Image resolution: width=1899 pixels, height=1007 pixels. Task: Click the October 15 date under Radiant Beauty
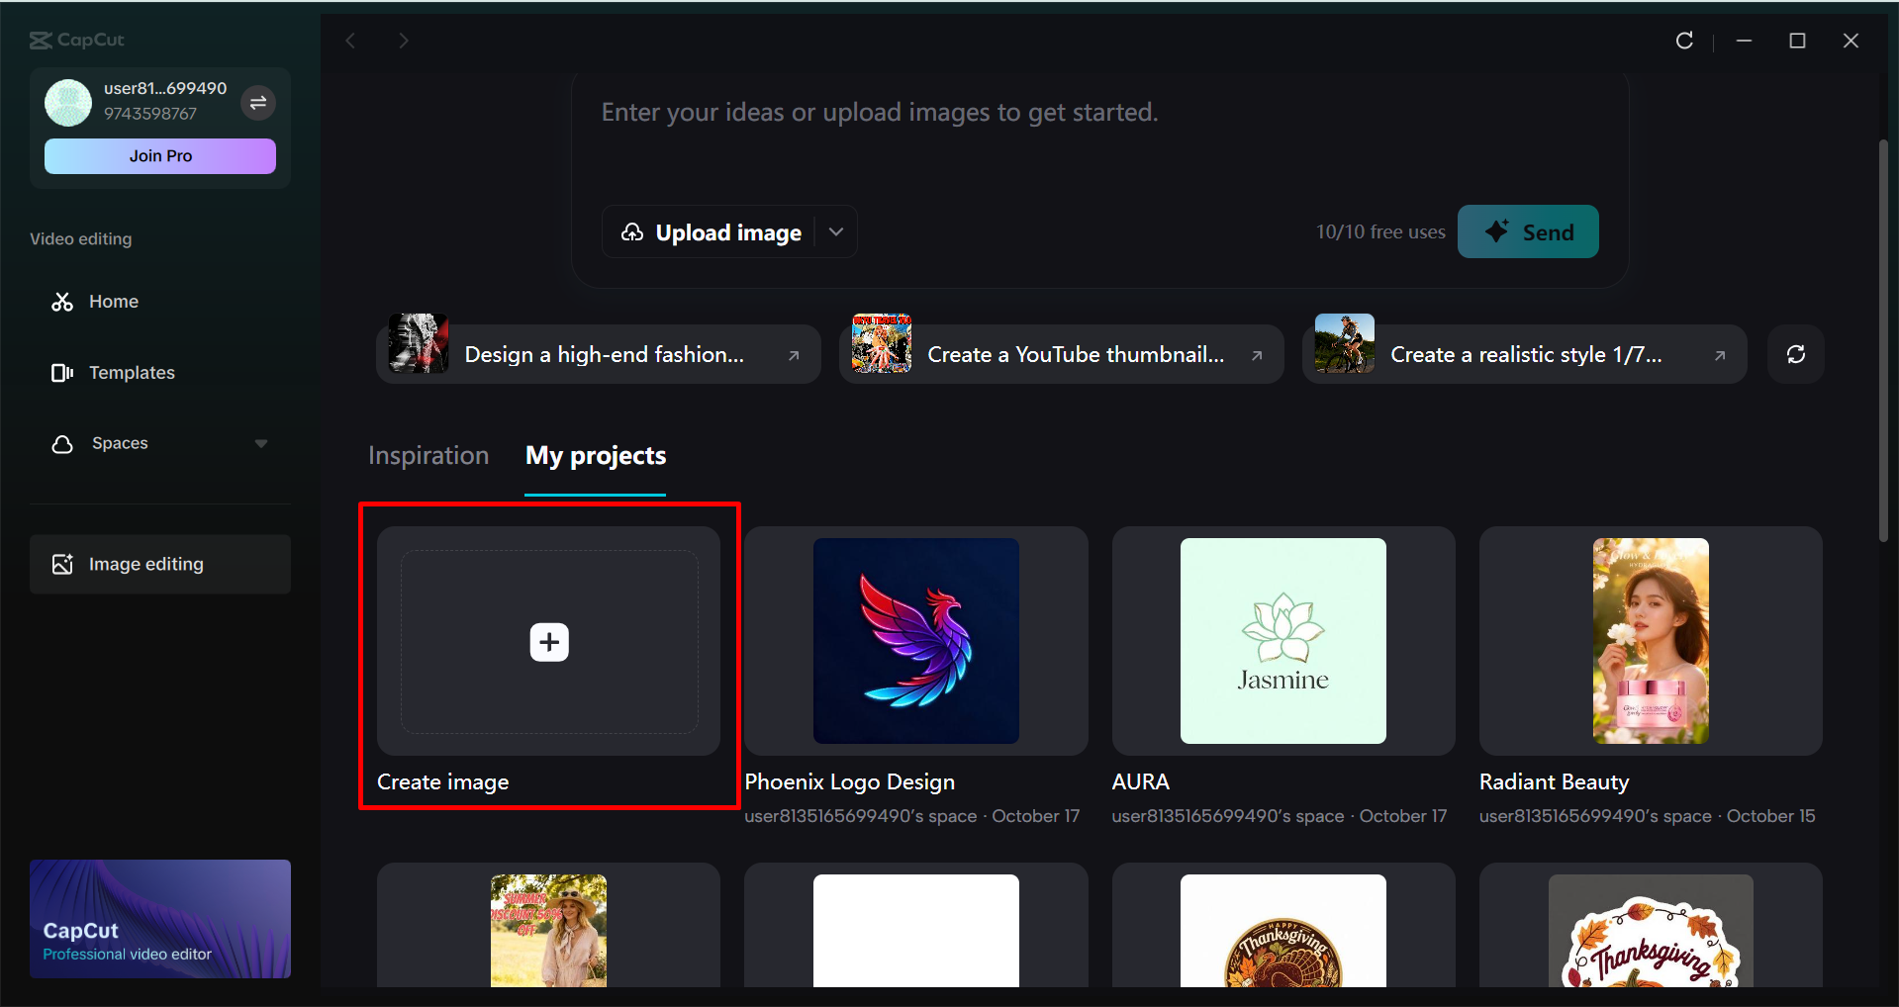coord(1771,816)
